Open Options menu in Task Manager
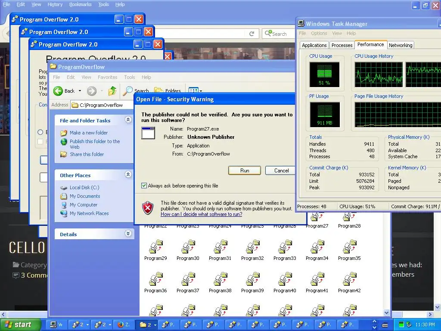441x331 pixels. pos(319,33)
